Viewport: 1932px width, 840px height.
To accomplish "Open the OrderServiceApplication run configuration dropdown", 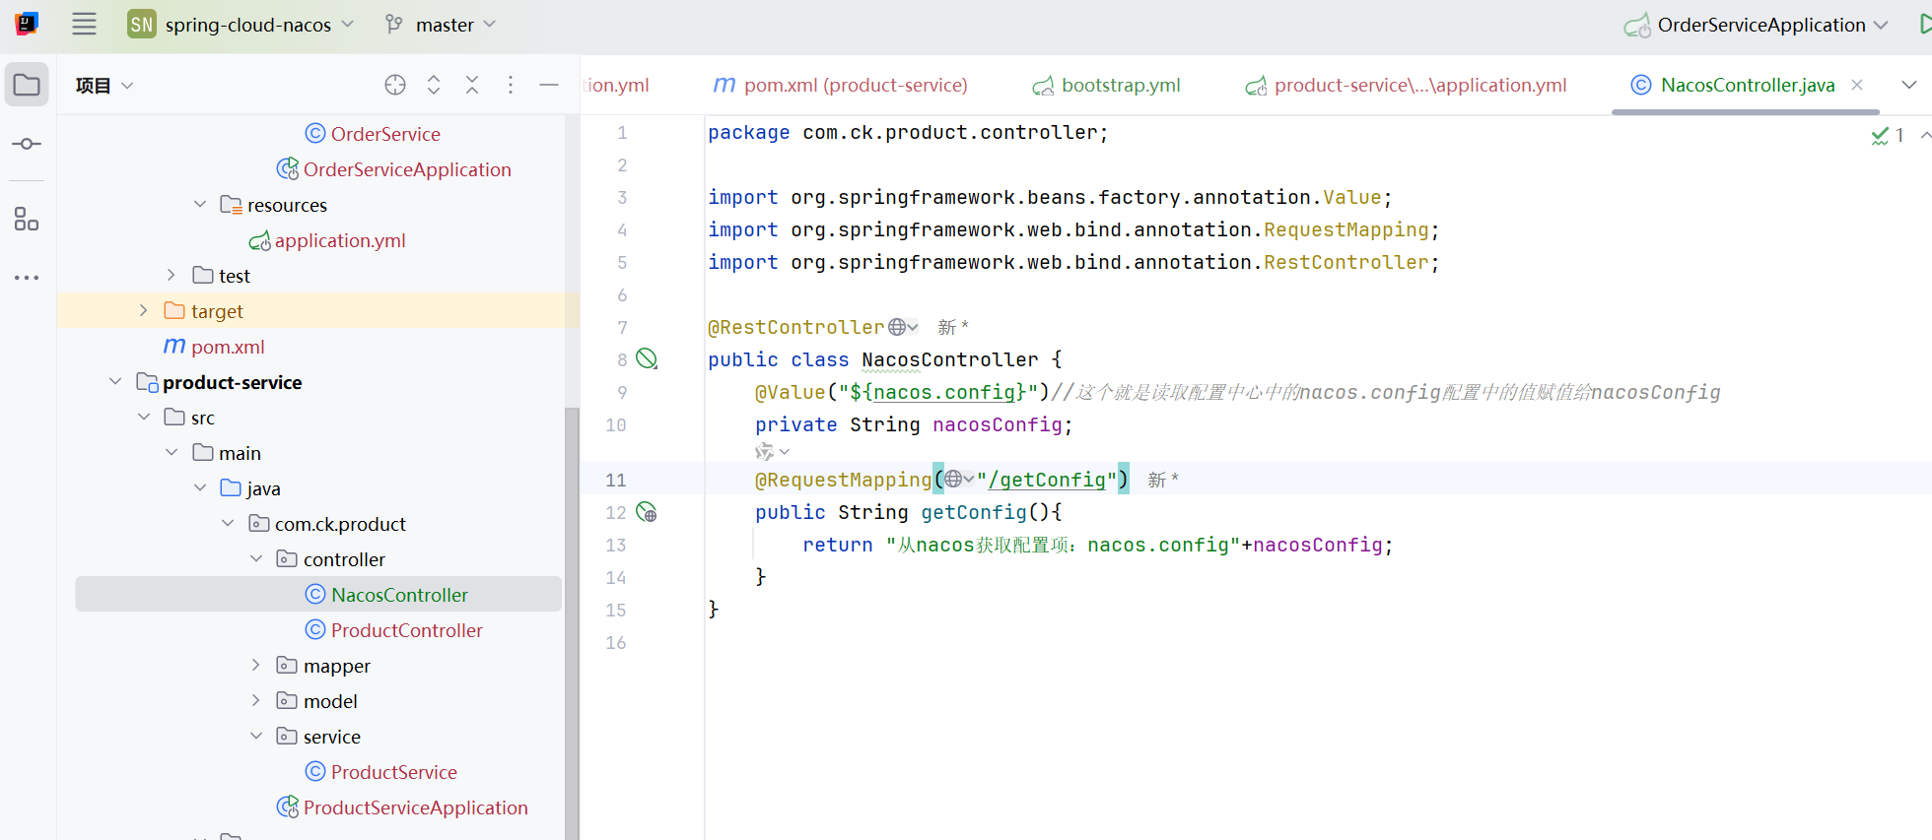I will pos(1756,25).
